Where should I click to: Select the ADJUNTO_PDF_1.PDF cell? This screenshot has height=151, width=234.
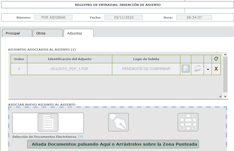70,69
